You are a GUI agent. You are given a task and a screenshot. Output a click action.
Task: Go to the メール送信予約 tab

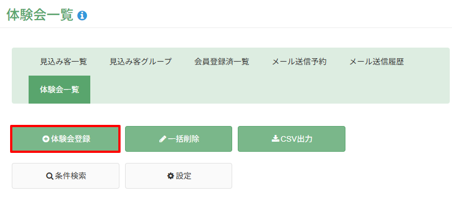(x=299, y=62)
